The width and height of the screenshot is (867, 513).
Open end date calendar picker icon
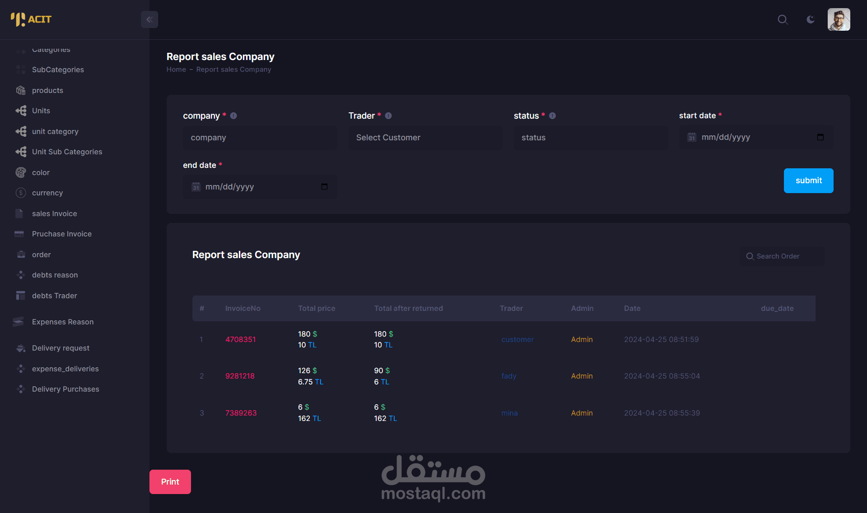click(324, 187)
